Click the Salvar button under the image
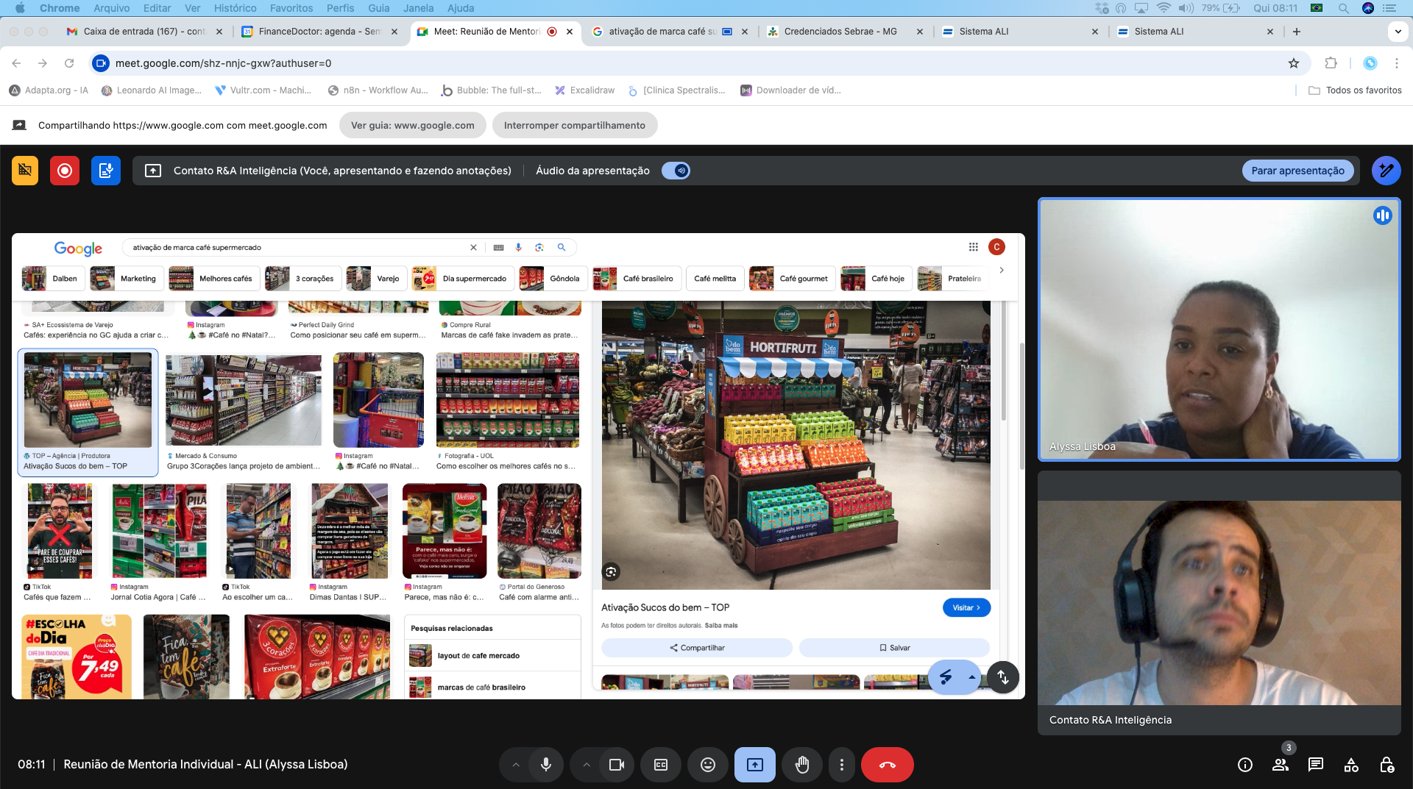Screen dimensions: 1413x789 (894, 648)
